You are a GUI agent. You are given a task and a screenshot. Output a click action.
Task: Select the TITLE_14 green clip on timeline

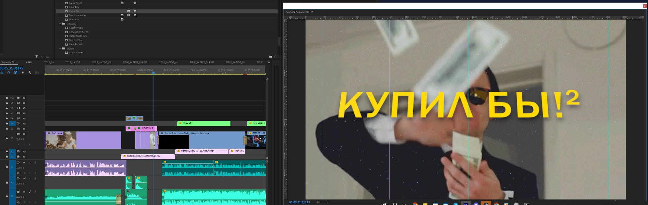pyautogui.click(x=204, y=123)
